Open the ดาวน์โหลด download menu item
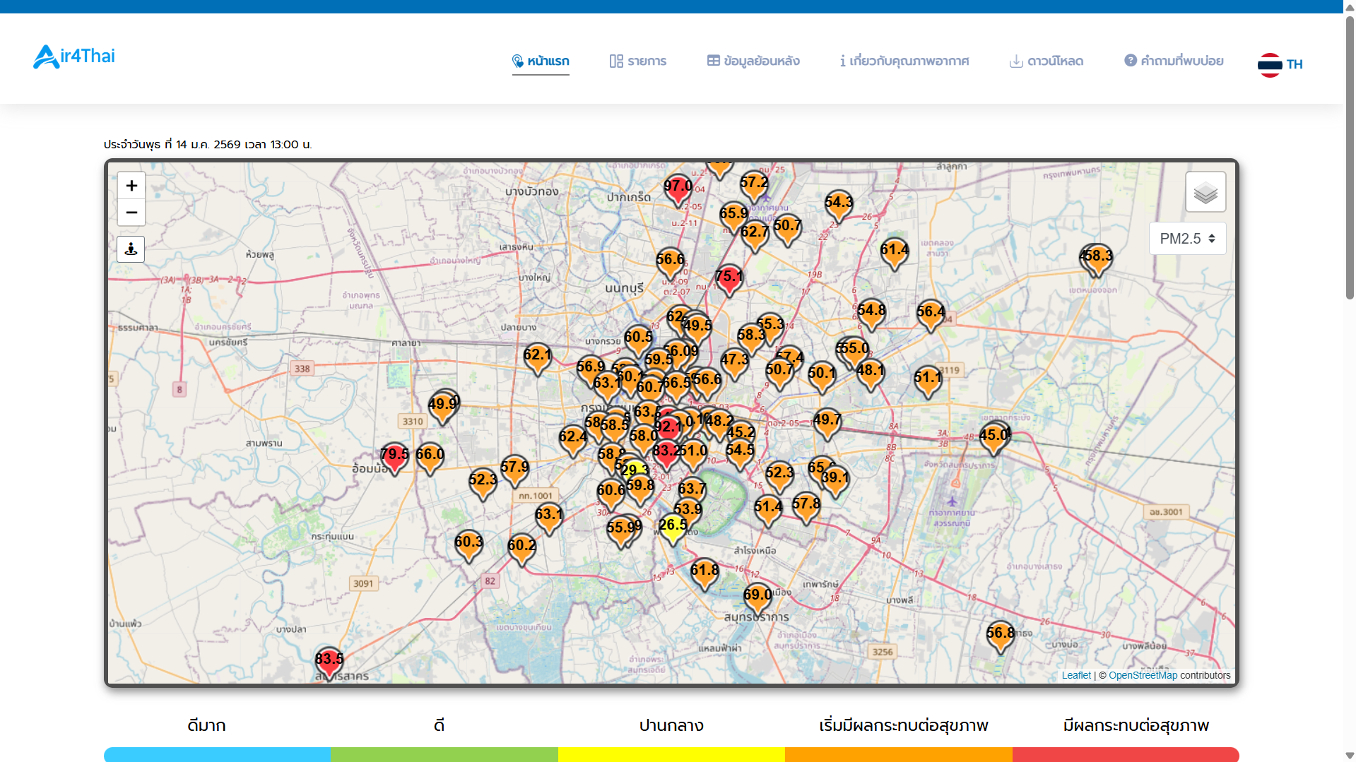The height and width of the screenshot is (762, 1356). (1047, 61)
